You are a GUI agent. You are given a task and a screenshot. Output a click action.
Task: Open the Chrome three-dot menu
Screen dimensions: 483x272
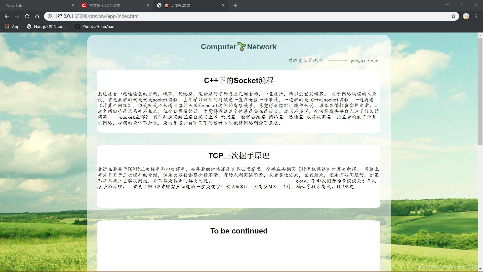476,16
